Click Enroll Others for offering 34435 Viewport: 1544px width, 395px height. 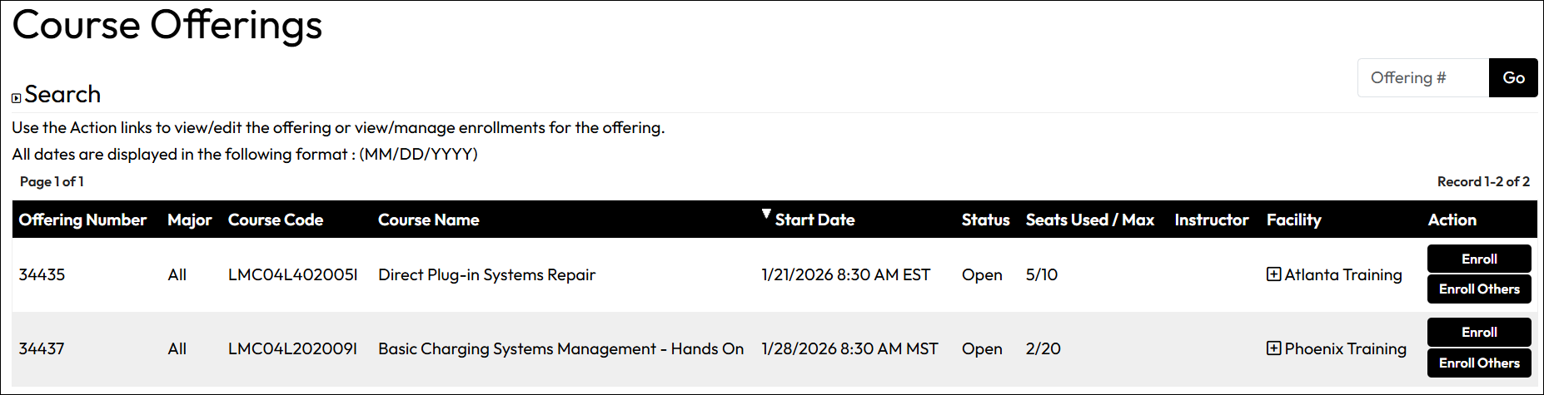point(1479,289)
